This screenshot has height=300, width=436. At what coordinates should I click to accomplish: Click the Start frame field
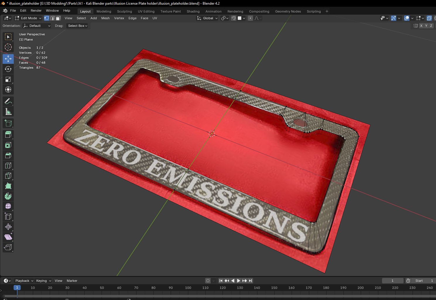tap(424, 281)
